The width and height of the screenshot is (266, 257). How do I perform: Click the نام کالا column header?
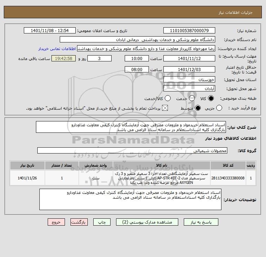[162, 165]
